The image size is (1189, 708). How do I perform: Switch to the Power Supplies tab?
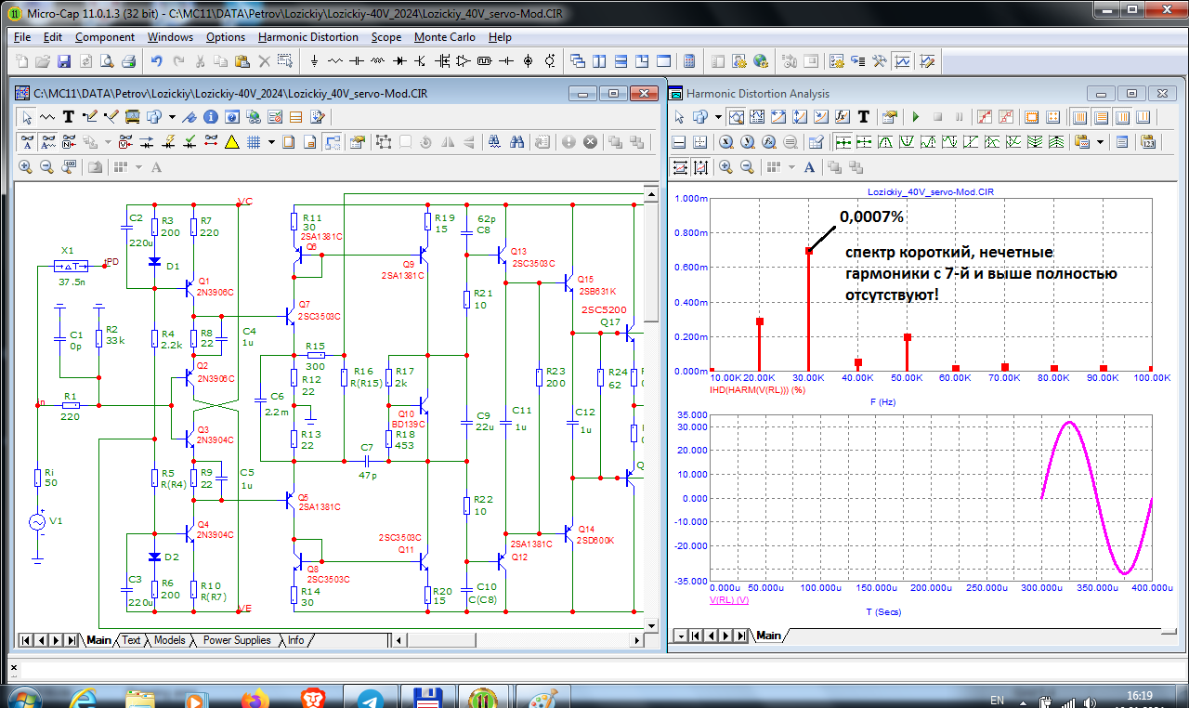click(237, 640)
